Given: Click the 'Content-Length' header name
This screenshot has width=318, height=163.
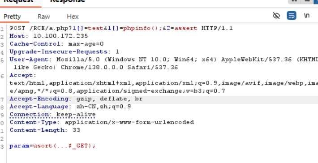Looking at the screenshot, I should 37,130.
